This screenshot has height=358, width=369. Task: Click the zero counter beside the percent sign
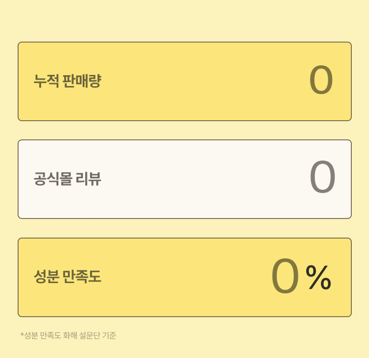(x=285, y=276)
